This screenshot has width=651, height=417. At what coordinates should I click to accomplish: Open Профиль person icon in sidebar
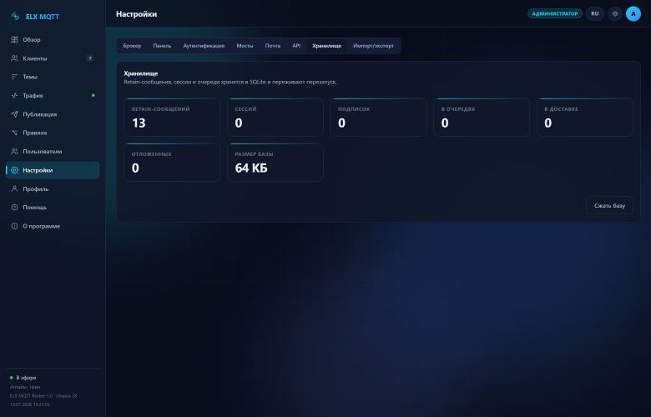(14, 188)
